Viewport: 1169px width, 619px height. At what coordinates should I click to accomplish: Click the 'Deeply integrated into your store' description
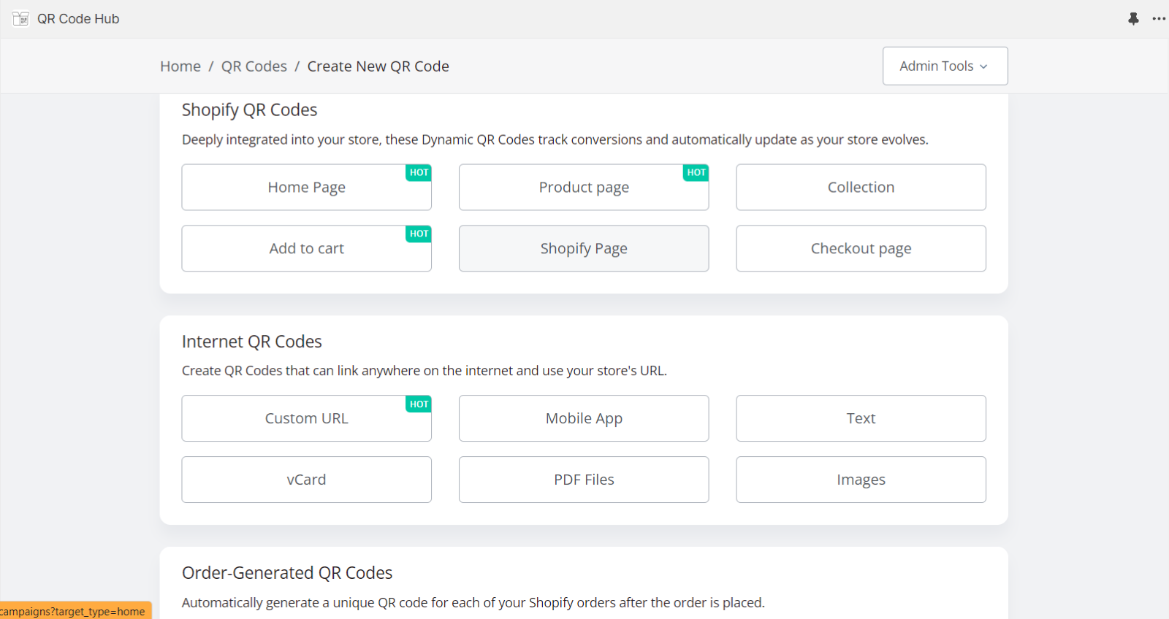(555, 140)
